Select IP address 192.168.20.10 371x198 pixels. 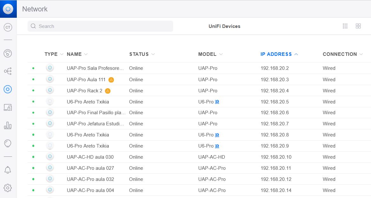tap(276, 157)
